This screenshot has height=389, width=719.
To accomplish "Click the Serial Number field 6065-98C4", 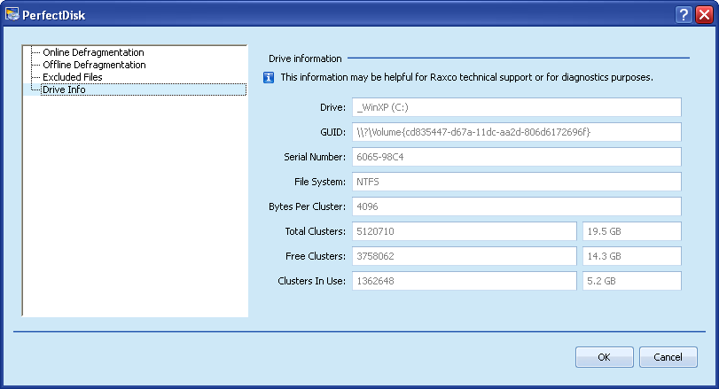I will [517, 157].
